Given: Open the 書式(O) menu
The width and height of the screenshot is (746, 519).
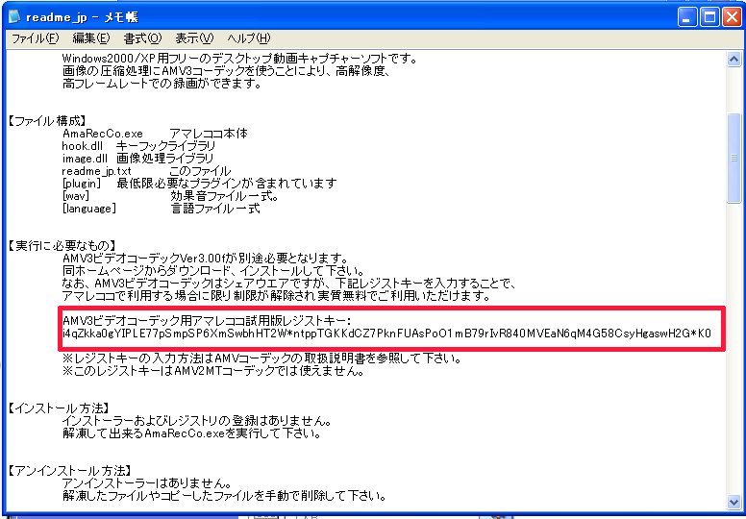Looking at the screenshot, I should coord(142,38).
